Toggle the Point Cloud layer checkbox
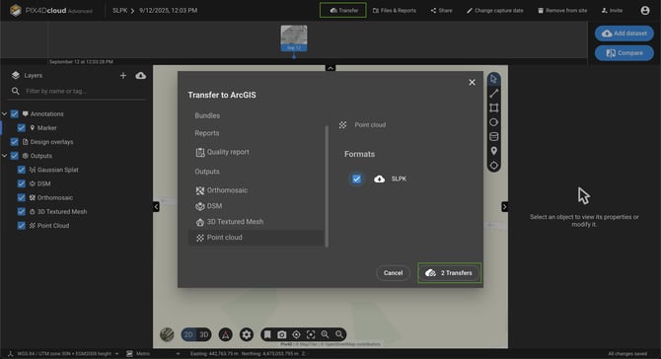The image size is (661, 359). (22, 226)
